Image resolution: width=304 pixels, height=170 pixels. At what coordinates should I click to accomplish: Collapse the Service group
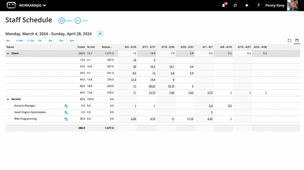(8, 99)
